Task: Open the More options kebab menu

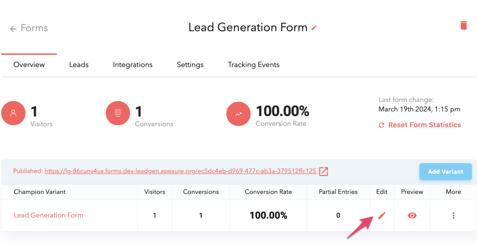Action: point(453,215)
